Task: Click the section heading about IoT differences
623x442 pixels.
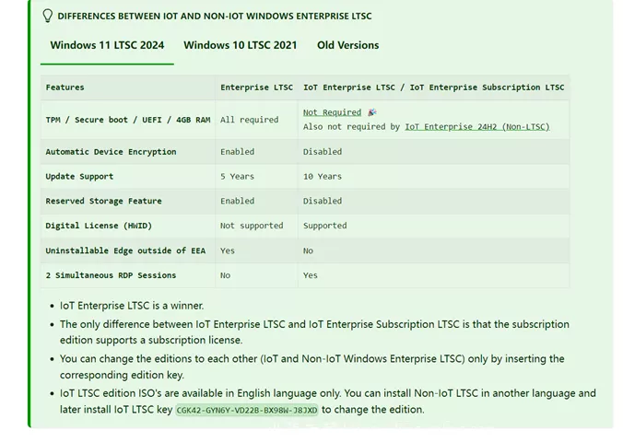Action: 215,17
